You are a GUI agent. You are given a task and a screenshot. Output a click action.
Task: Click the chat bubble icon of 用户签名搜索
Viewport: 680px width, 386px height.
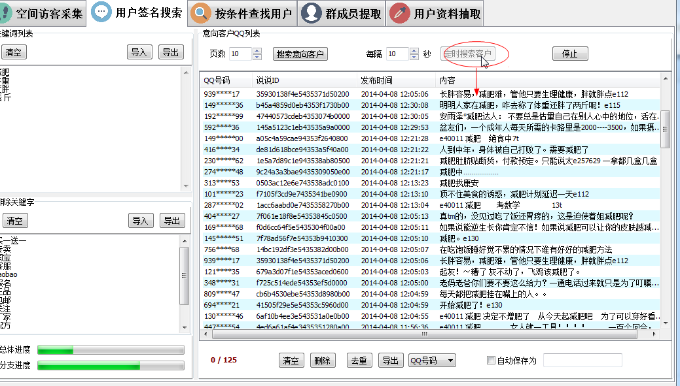coord(101,12)
